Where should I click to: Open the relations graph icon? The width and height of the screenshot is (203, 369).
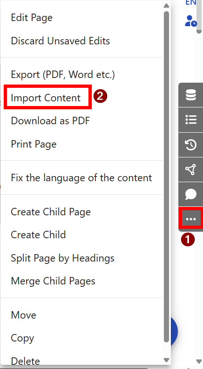191,170
